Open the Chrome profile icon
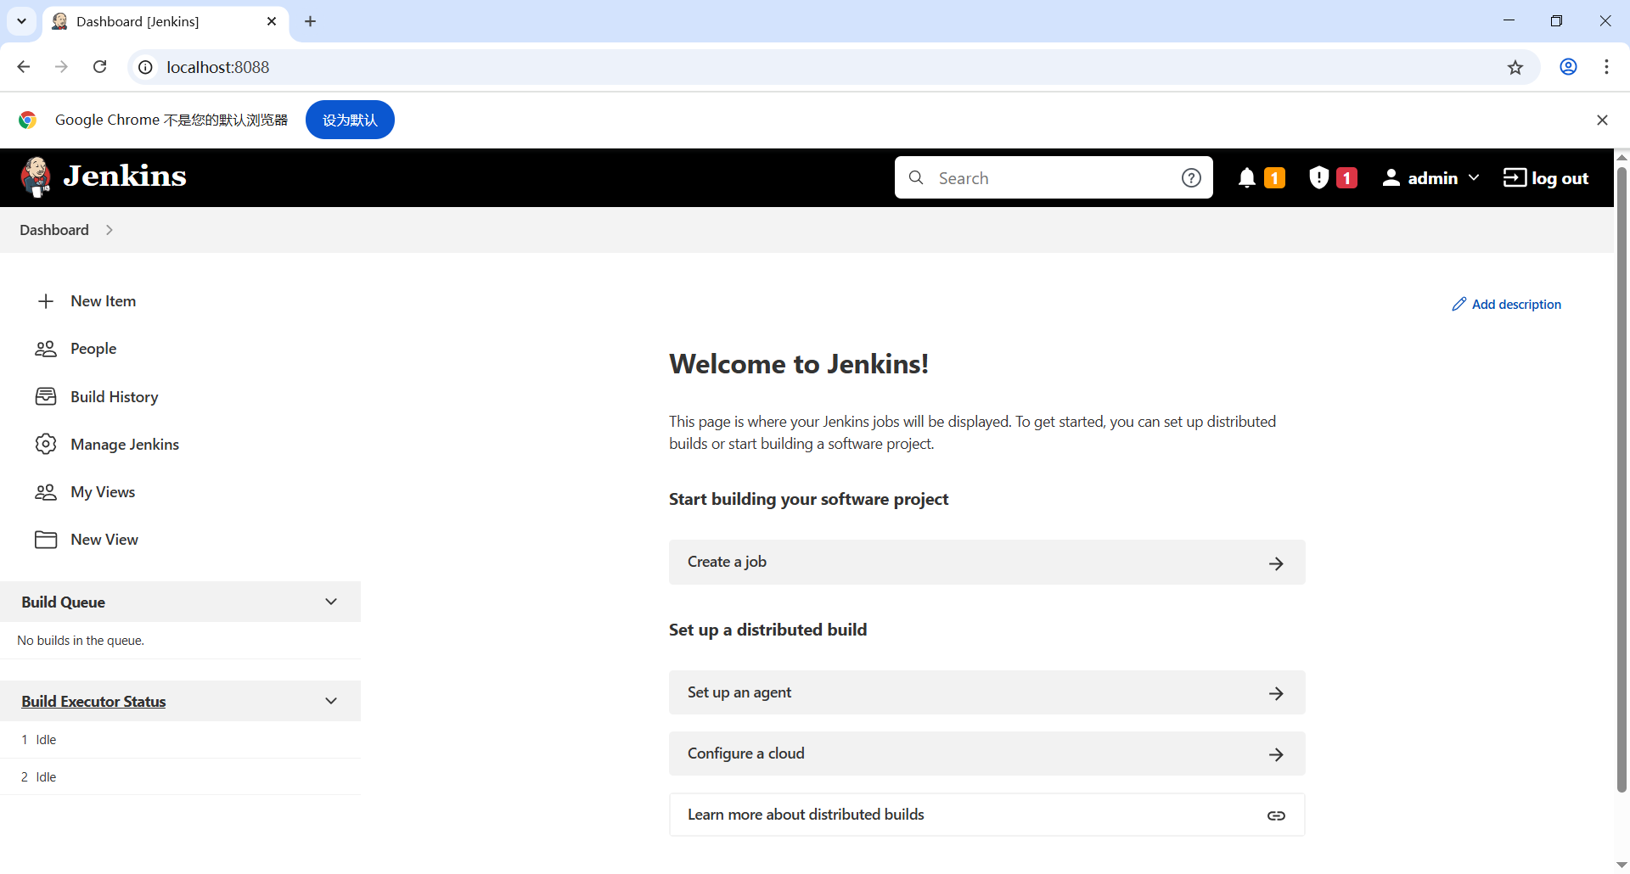 tap(1568, 67)
